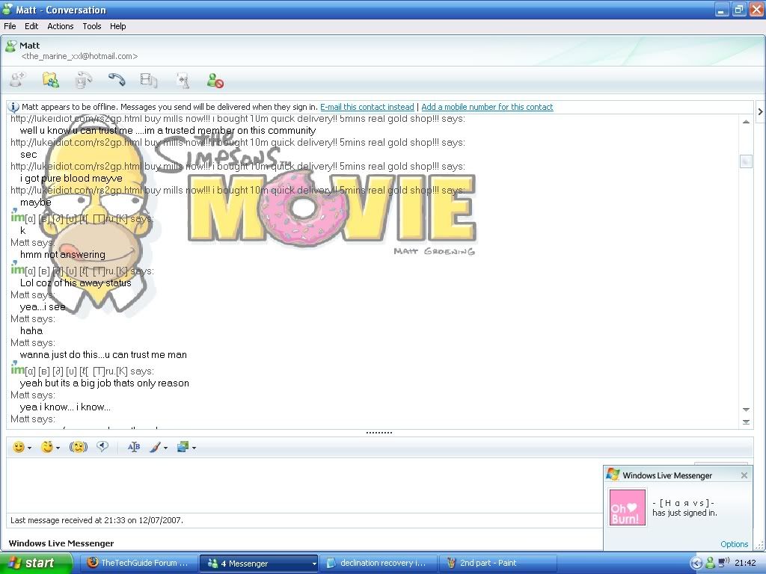766x574 pixels.
Task: Start a video call with Matt
Action: tap(83, 80)
